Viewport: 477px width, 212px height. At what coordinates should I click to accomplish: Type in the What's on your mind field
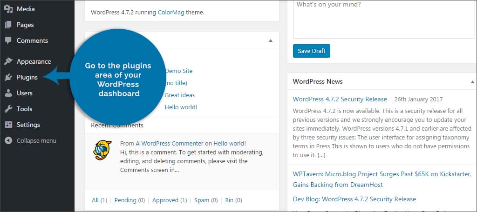click(x=383, y=19)
